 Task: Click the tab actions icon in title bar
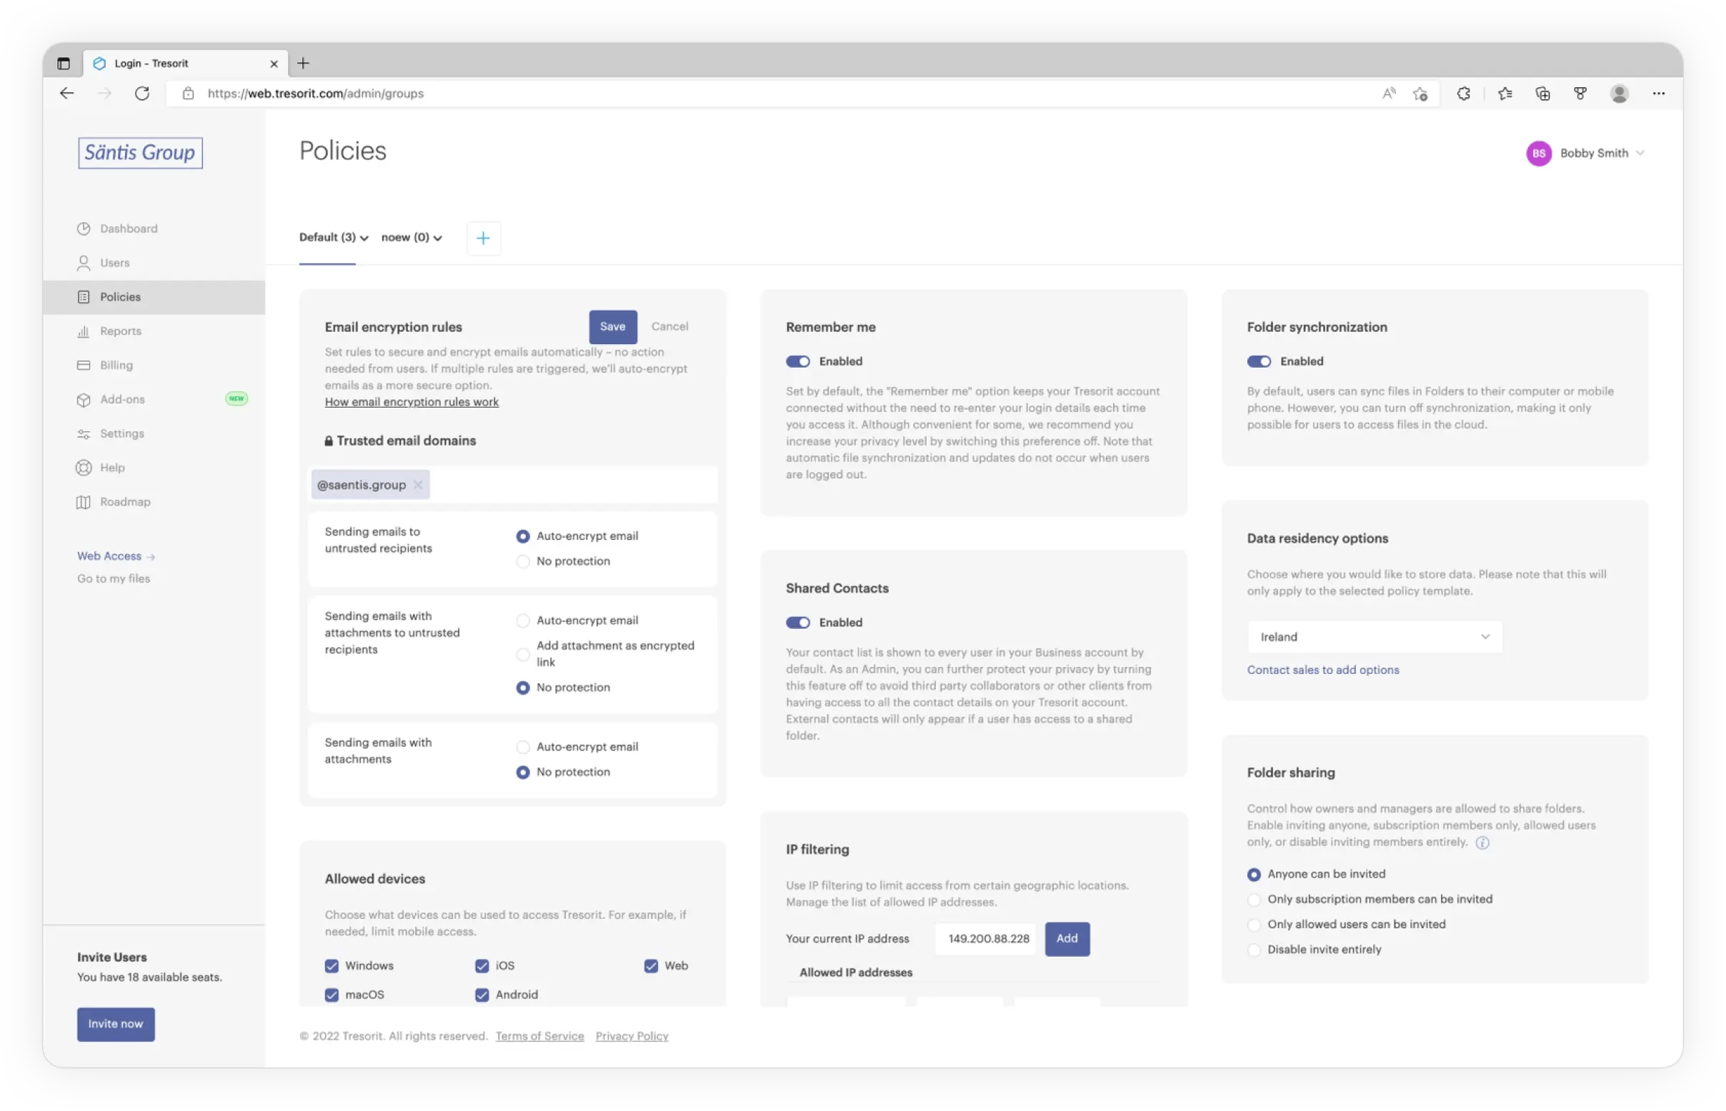pos(64,64)
